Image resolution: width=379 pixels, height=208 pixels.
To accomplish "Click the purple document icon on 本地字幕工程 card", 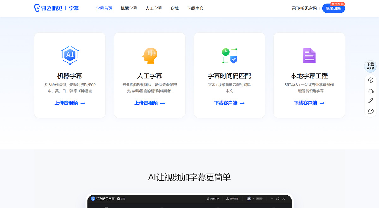I will point(309,55).
